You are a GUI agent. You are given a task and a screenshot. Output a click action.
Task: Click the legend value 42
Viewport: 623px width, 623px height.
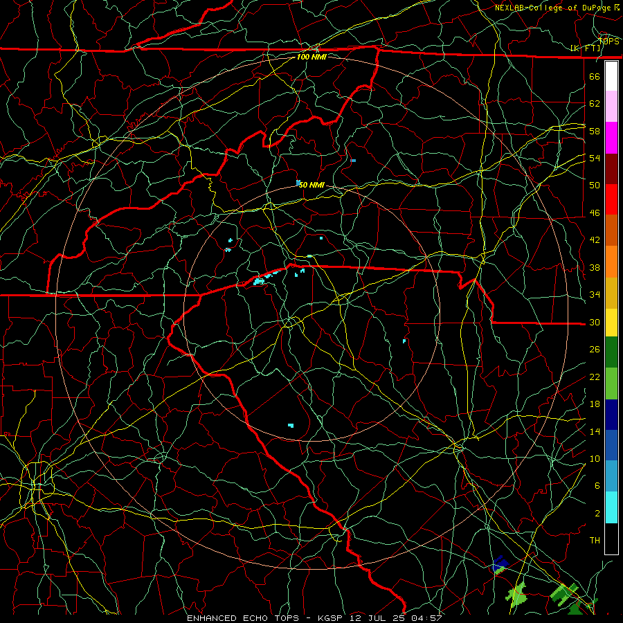(x=595, y=240)
